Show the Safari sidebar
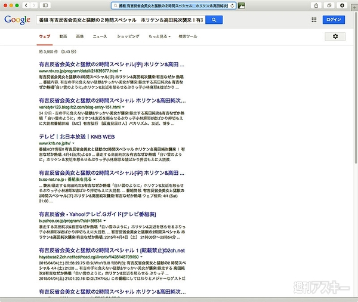Image resolution: width=358 pixels, height=302 pixels. 45,5
